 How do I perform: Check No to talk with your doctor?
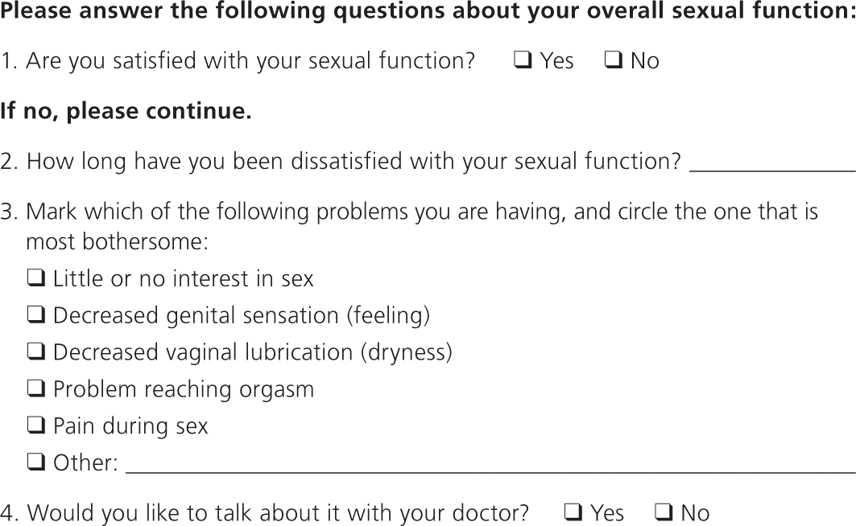664,512
